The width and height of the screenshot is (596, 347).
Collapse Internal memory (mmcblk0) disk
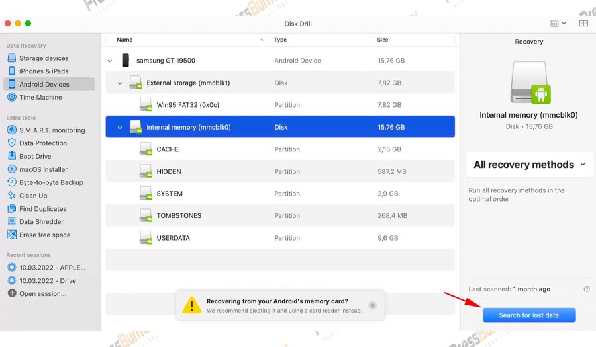tap(120, 128)
